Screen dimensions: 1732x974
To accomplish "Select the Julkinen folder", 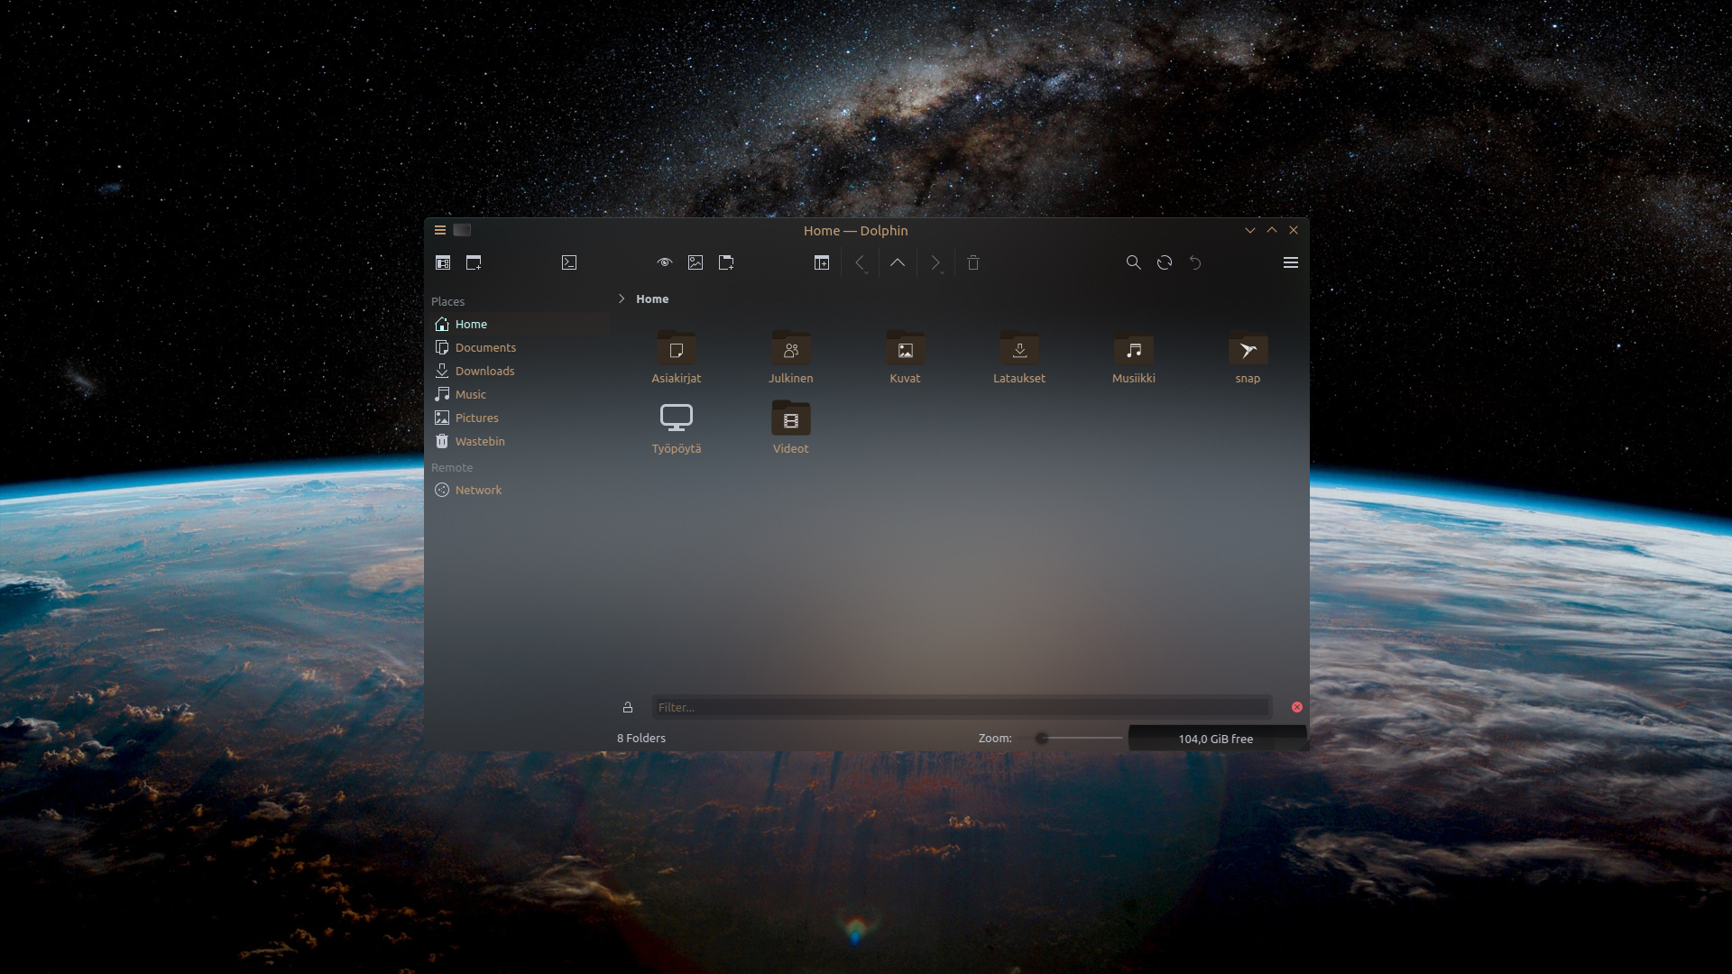I will click(791, 358).
